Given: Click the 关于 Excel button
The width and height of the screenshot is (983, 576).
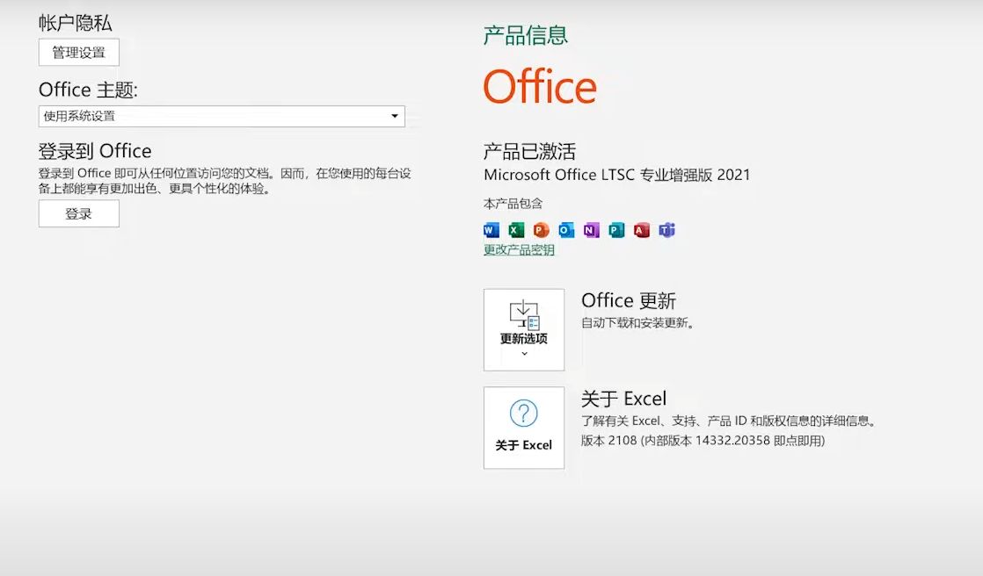Looking at the screenshot, I should tap(524, 428).
